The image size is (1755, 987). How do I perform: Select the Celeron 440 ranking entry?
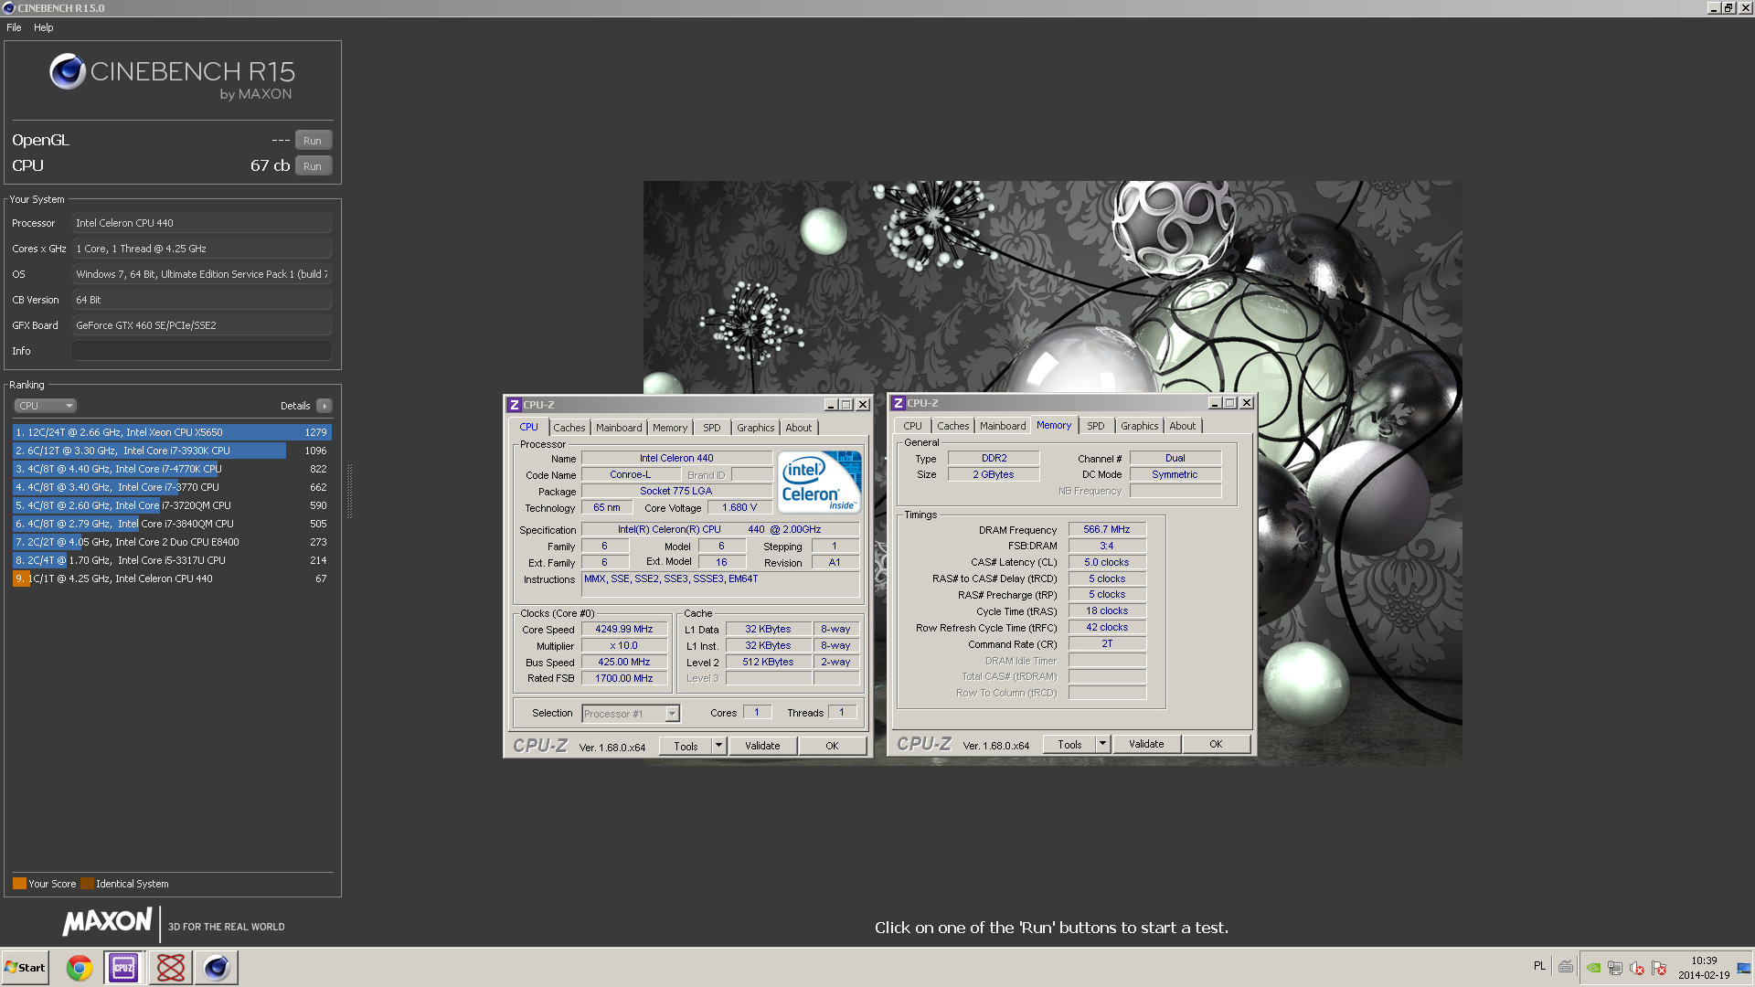click(172, 578)
